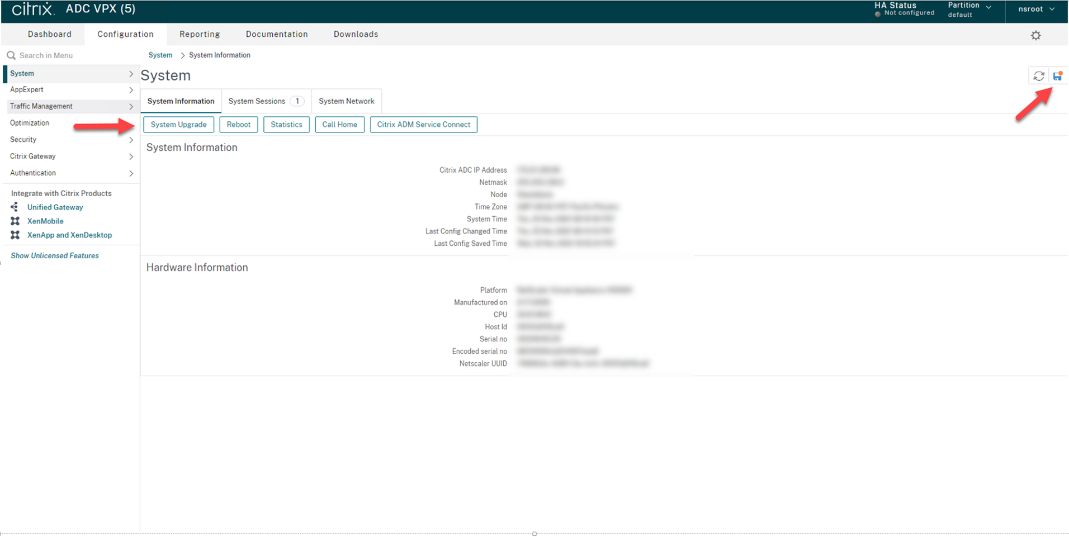1069x537 pixels.
Task: Click the Statistics button
Action: pyautogui.click(x=286, y=125)
